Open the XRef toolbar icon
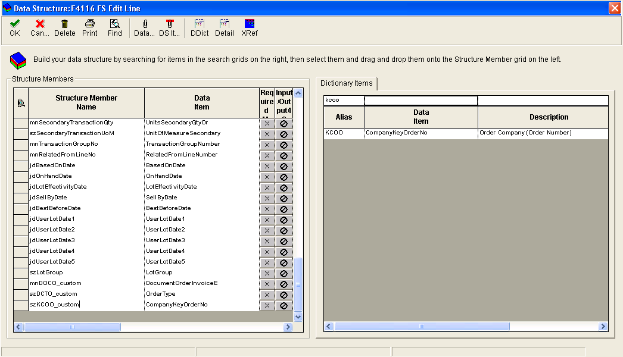The width and height of the screenshot is (623, 357). [x=250, y=24]
